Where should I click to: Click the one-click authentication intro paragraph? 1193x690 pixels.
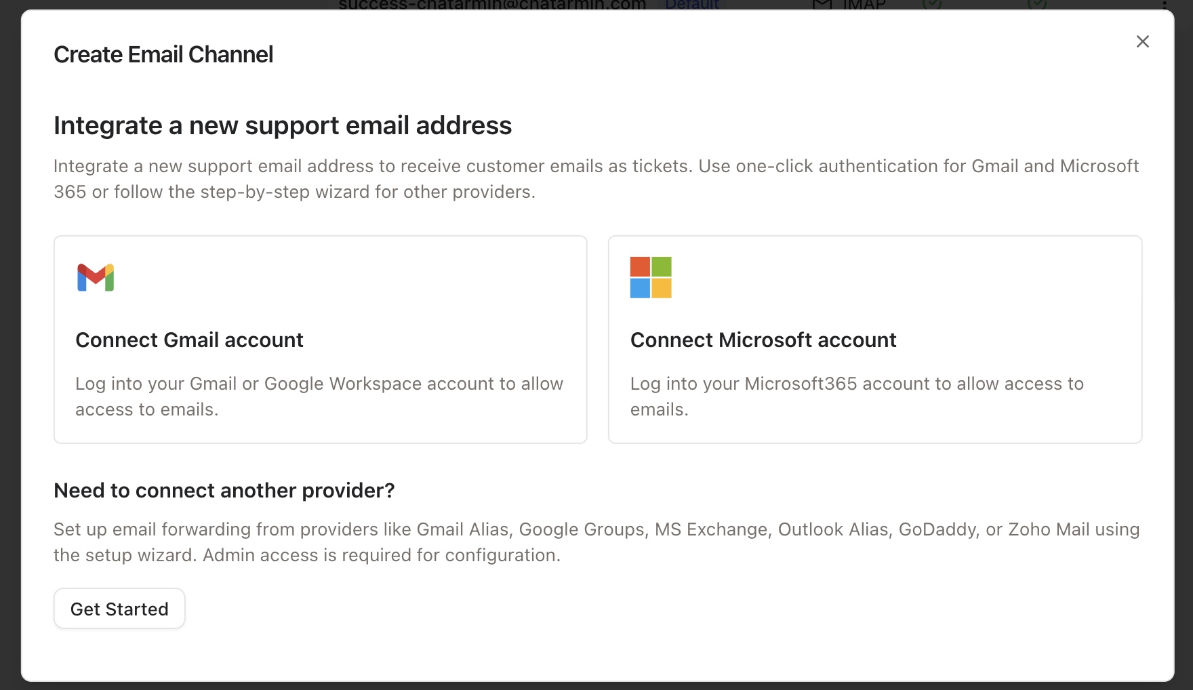coord(596,179)
